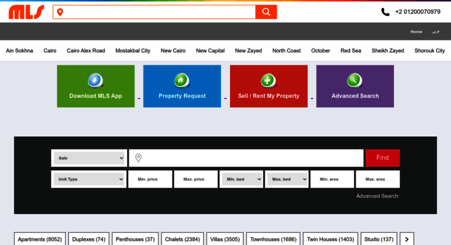Expand the Min. bed dropdown

point(241,180)
